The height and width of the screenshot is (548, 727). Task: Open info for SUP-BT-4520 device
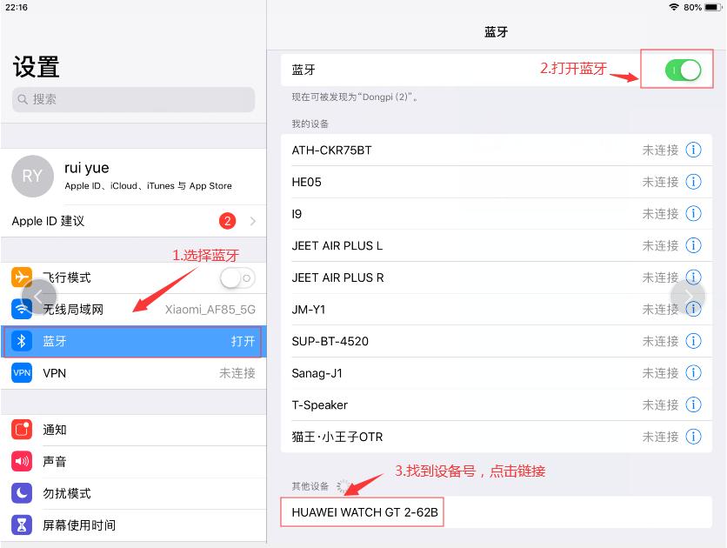693,341
